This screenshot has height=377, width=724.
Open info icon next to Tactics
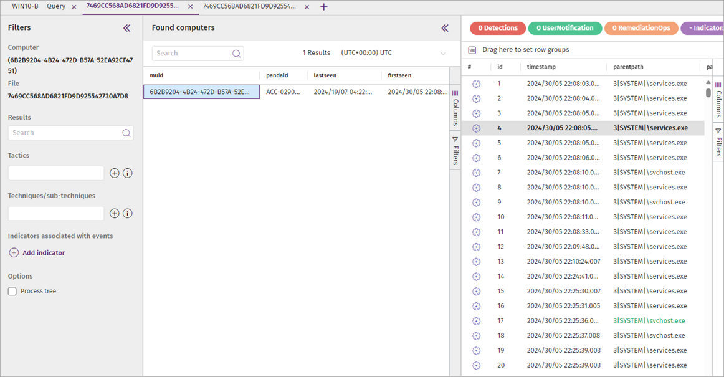(128, 173)
